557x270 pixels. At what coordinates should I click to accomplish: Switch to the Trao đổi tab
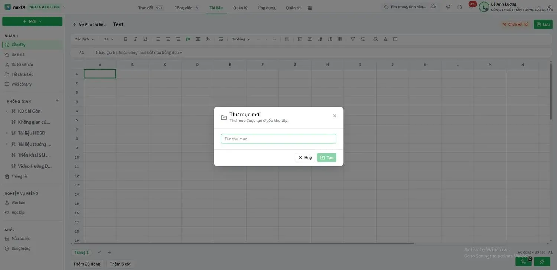(150, 8)
